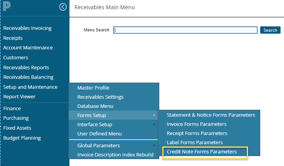Open Statement & Notice Forms Parameters
Screen dimensions: 284x166
click(211, 115)
